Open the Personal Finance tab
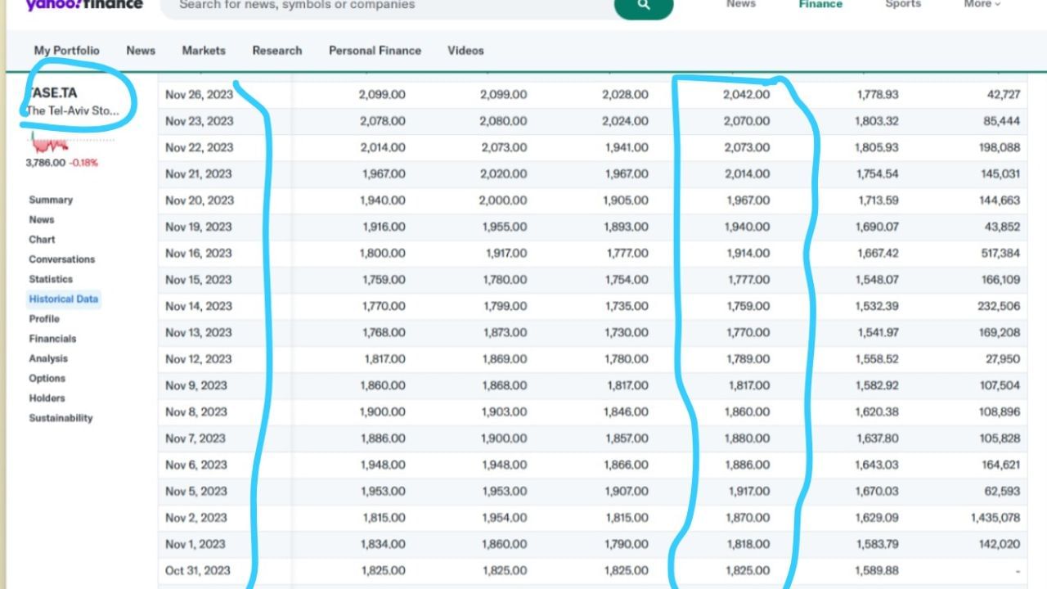Screen dimensions: 1047x589 point(375,50)
